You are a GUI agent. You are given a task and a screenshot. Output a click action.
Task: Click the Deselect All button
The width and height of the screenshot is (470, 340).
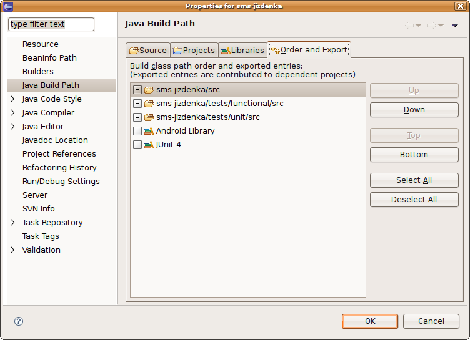[414, 200]
